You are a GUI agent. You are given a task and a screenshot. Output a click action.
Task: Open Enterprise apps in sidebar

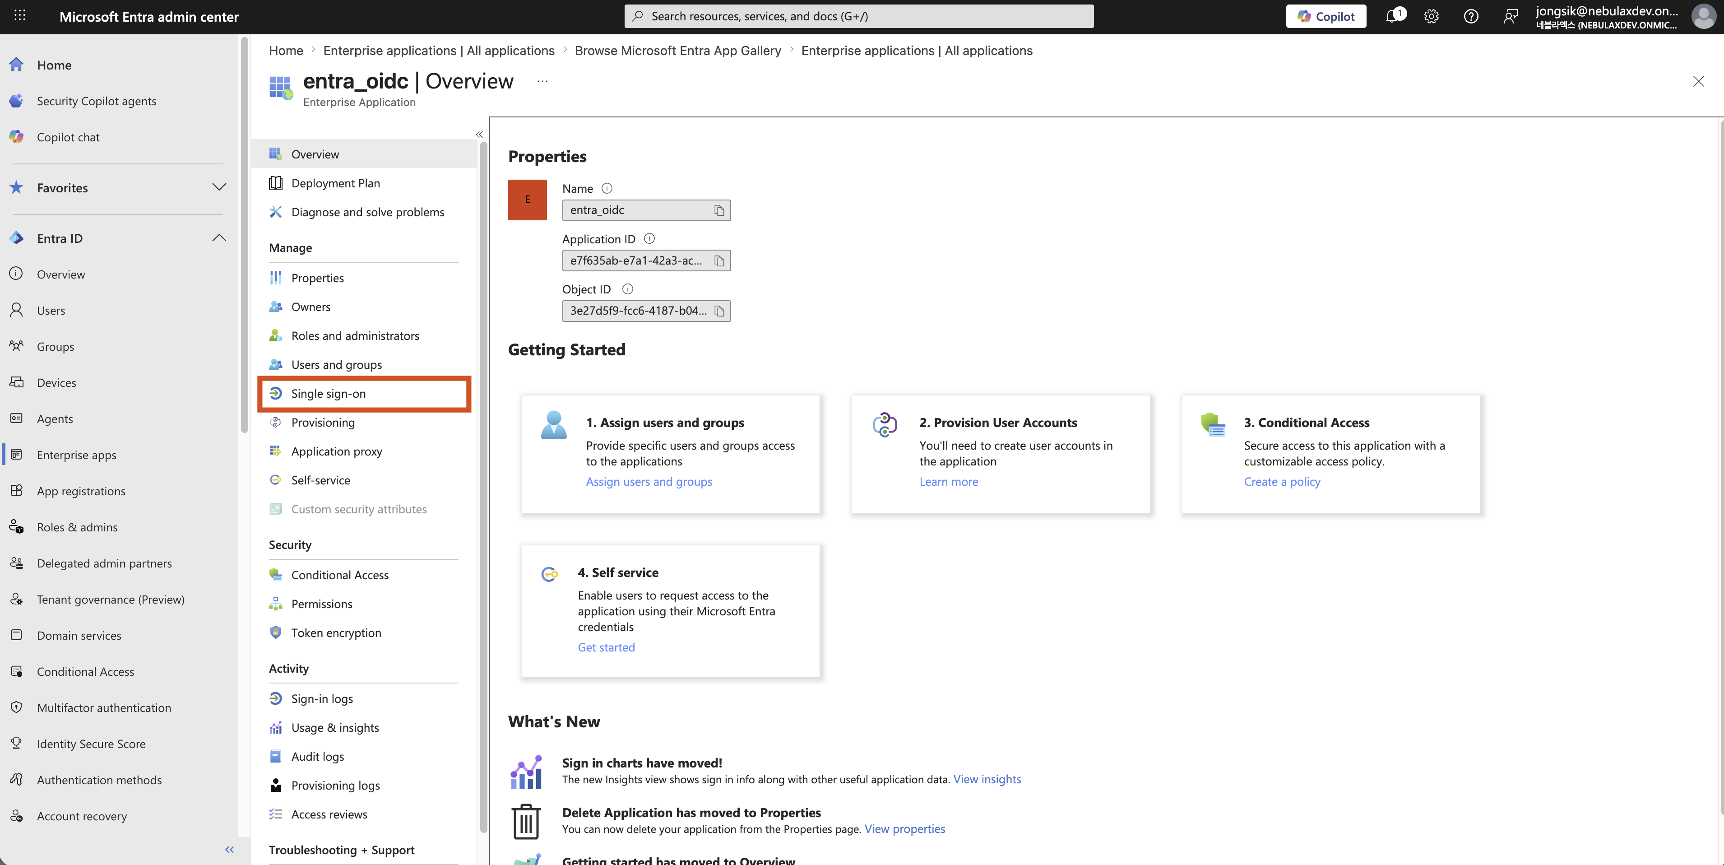click(76, 455)
